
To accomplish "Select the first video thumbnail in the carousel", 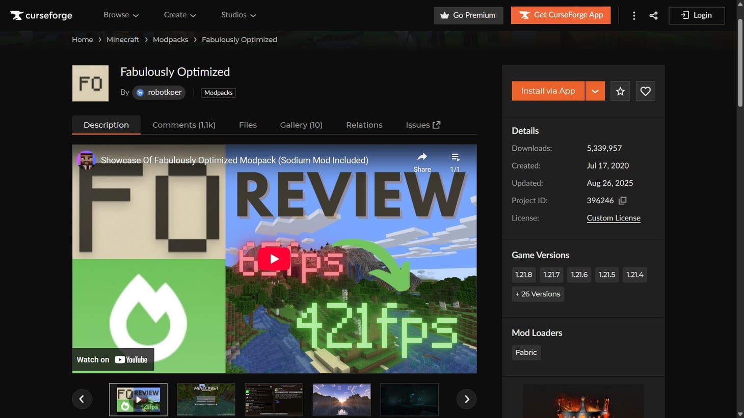I will click(x=138, y=399).
